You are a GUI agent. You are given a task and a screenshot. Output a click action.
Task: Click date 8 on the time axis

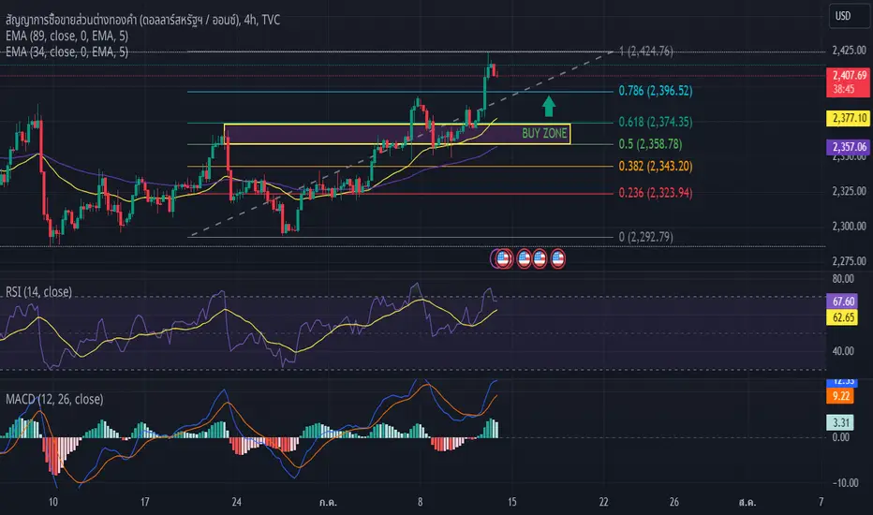(x=421, y=502)
